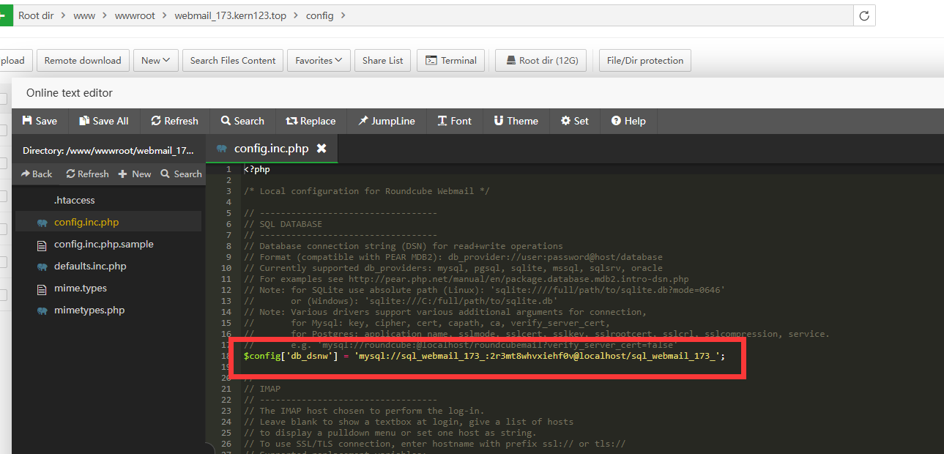Refresh the directory sidebar listing
The width and height of the screenshot is (944, 454).
click(87, 174)
